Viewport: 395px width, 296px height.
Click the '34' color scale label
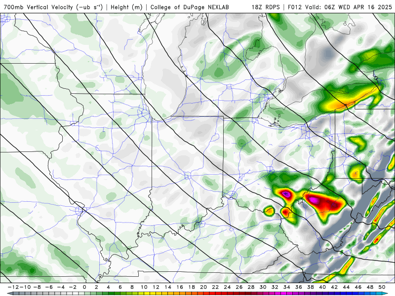[x=287, y=287]
